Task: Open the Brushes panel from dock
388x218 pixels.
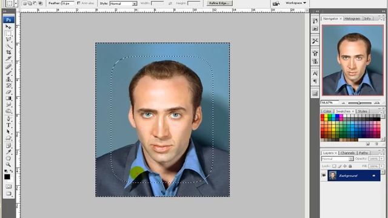Action: click(315, 53)
